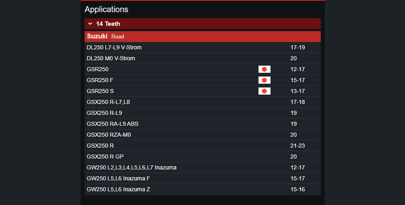Select the Suzuki Road brand header

[x=105, y=36]
